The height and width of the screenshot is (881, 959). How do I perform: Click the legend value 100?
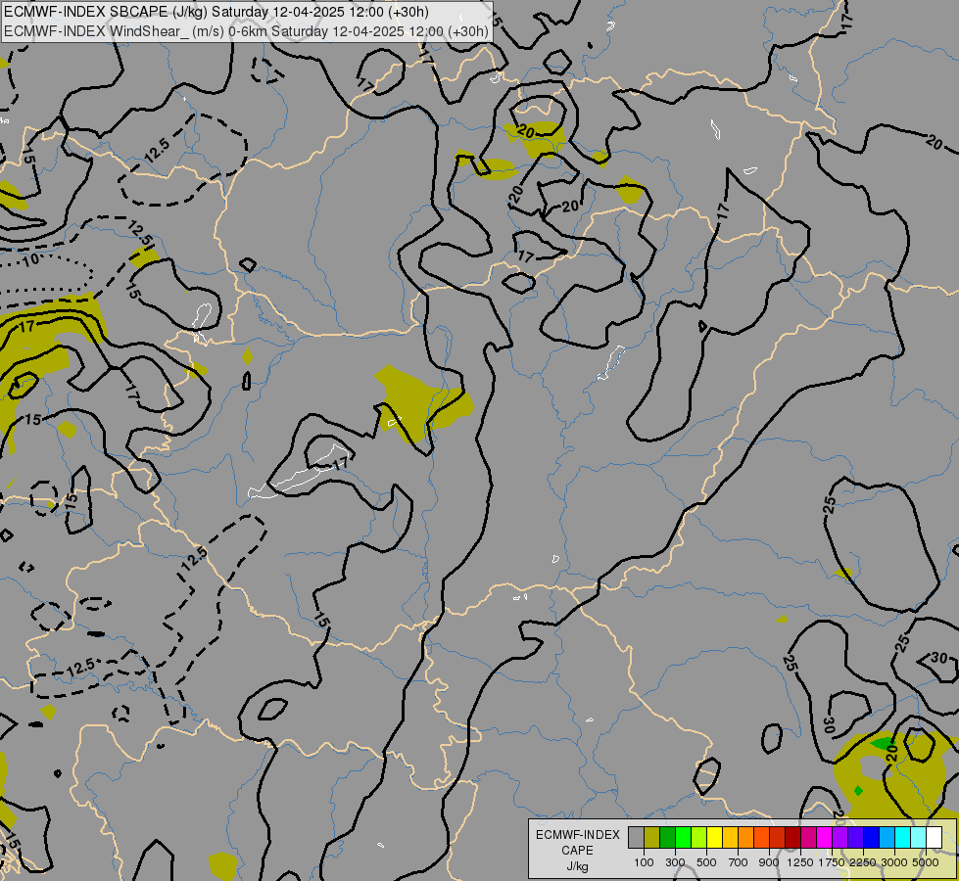click(644, 862)
